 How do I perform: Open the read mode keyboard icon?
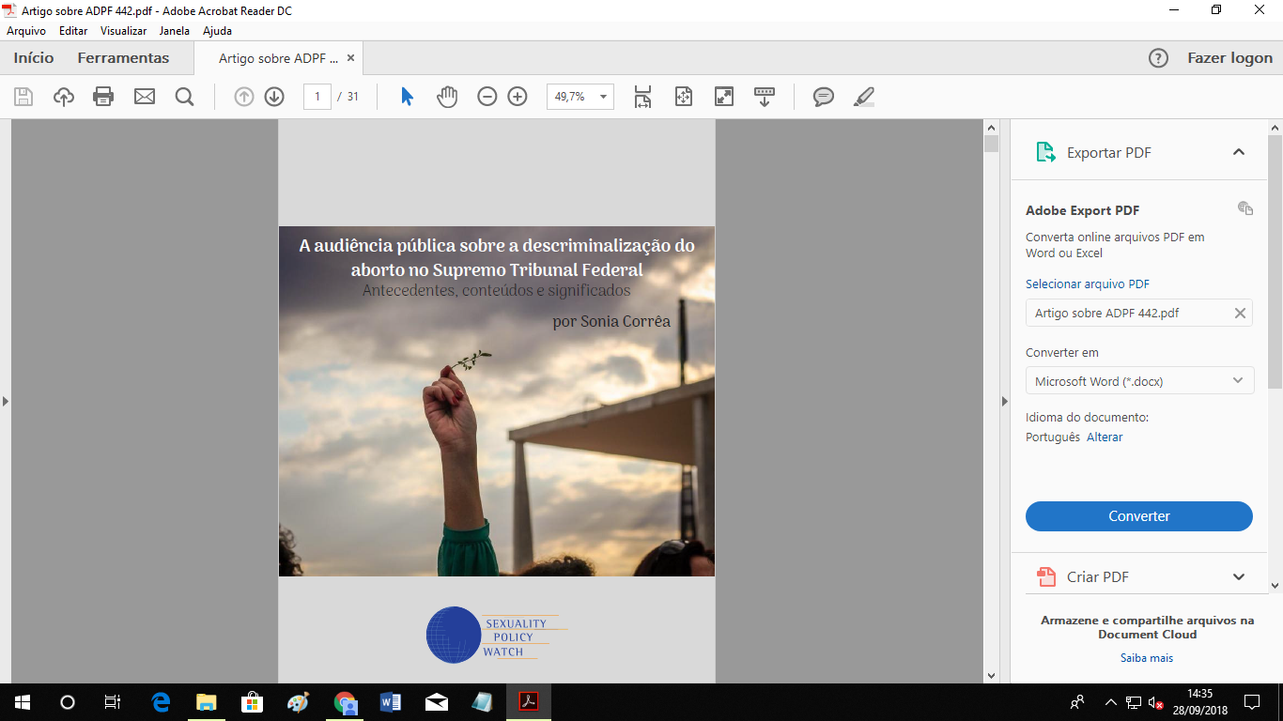point(765,97)
